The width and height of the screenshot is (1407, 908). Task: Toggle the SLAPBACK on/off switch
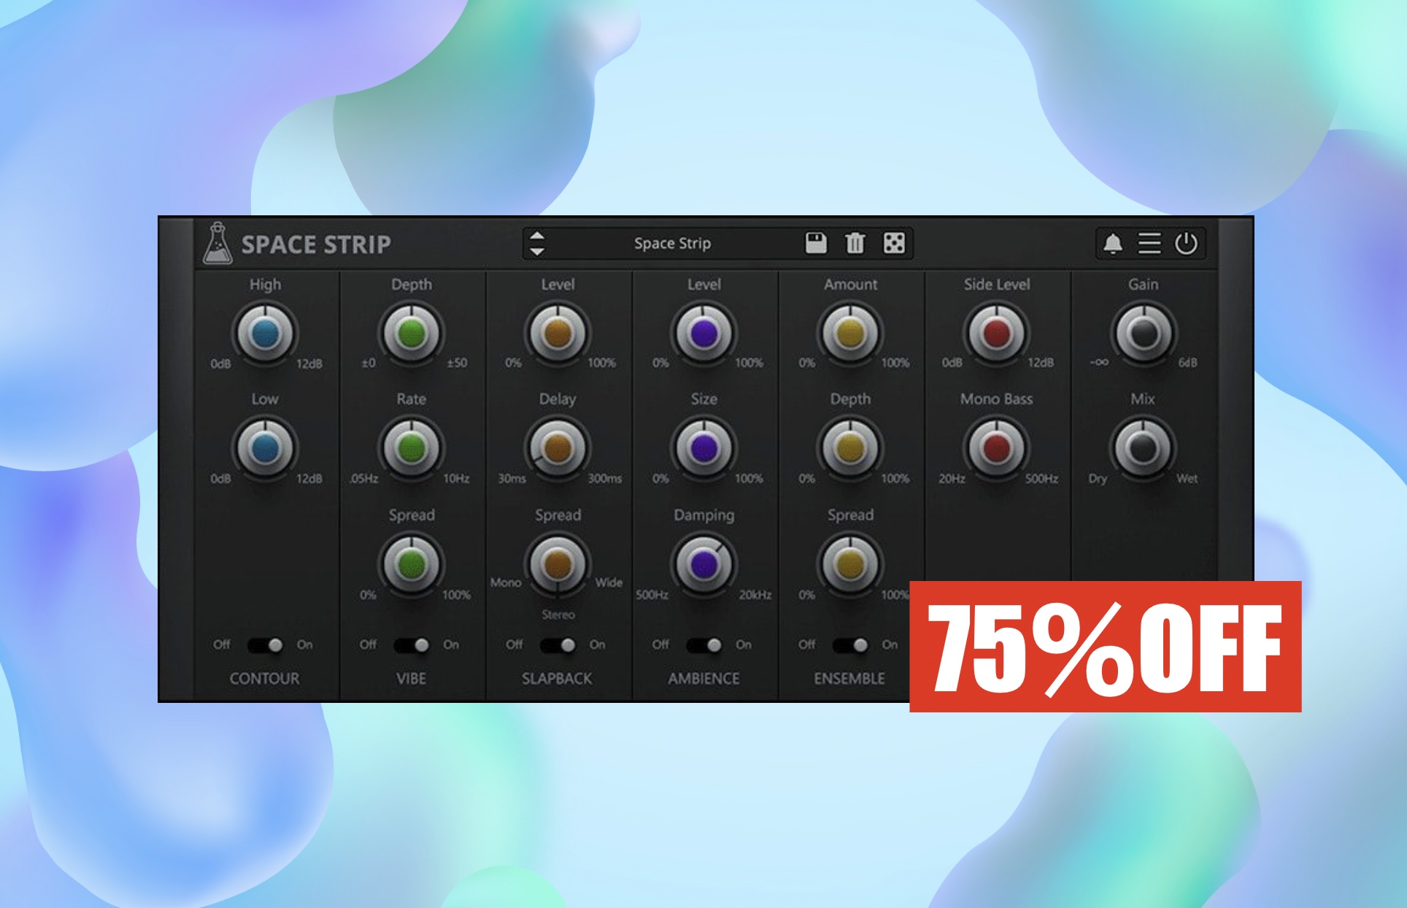(x=558, y=645)
